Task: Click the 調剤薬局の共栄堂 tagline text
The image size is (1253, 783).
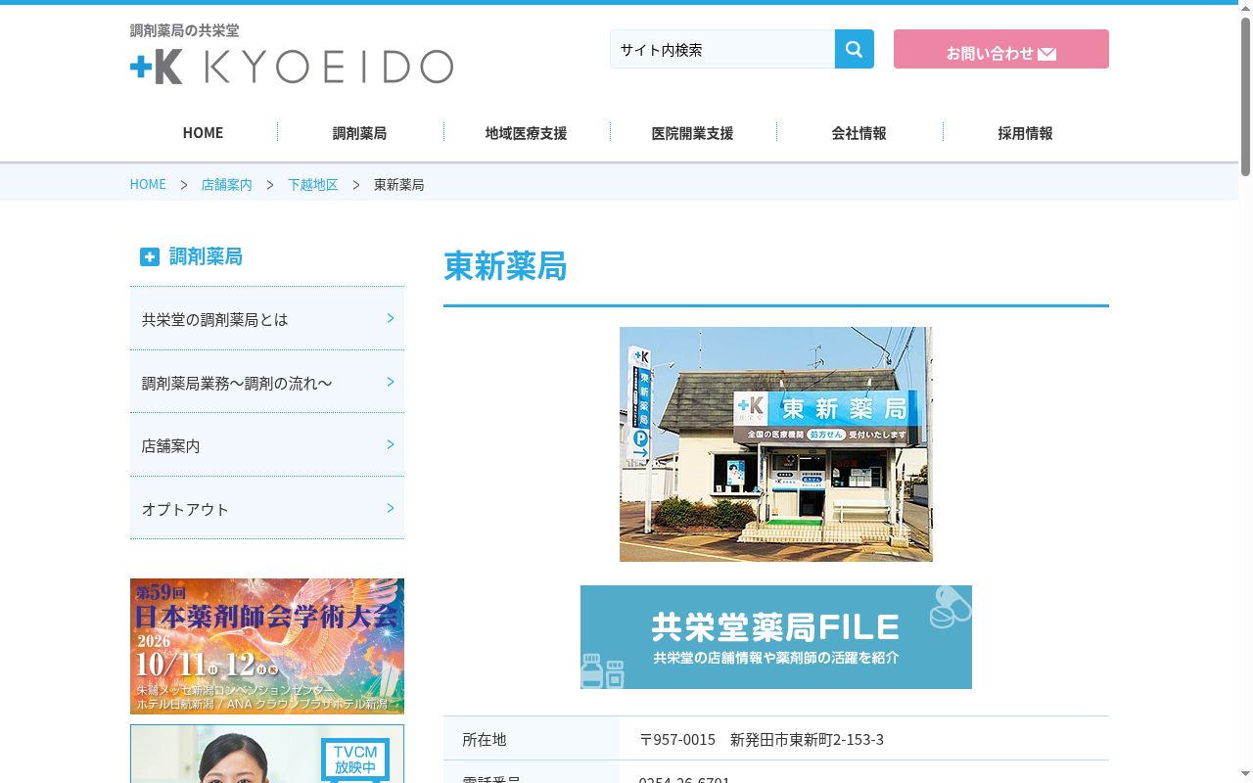Action: tap(184, 30)
